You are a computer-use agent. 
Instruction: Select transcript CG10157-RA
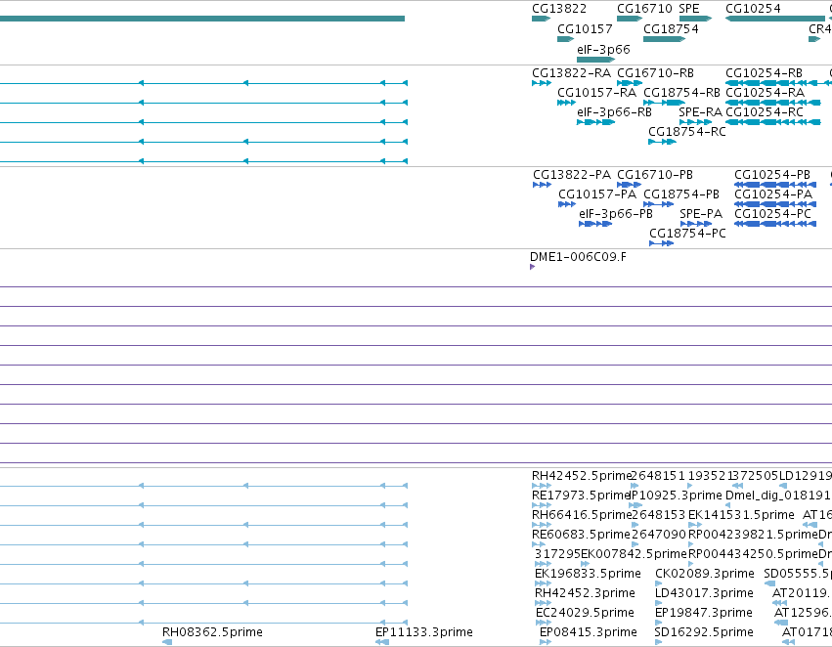click(597, 92)
